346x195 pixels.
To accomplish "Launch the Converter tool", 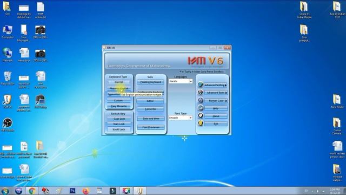I will 150,109.
